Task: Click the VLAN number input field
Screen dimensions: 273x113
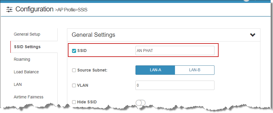Action: pyautogui.click(x=175, y=85)
